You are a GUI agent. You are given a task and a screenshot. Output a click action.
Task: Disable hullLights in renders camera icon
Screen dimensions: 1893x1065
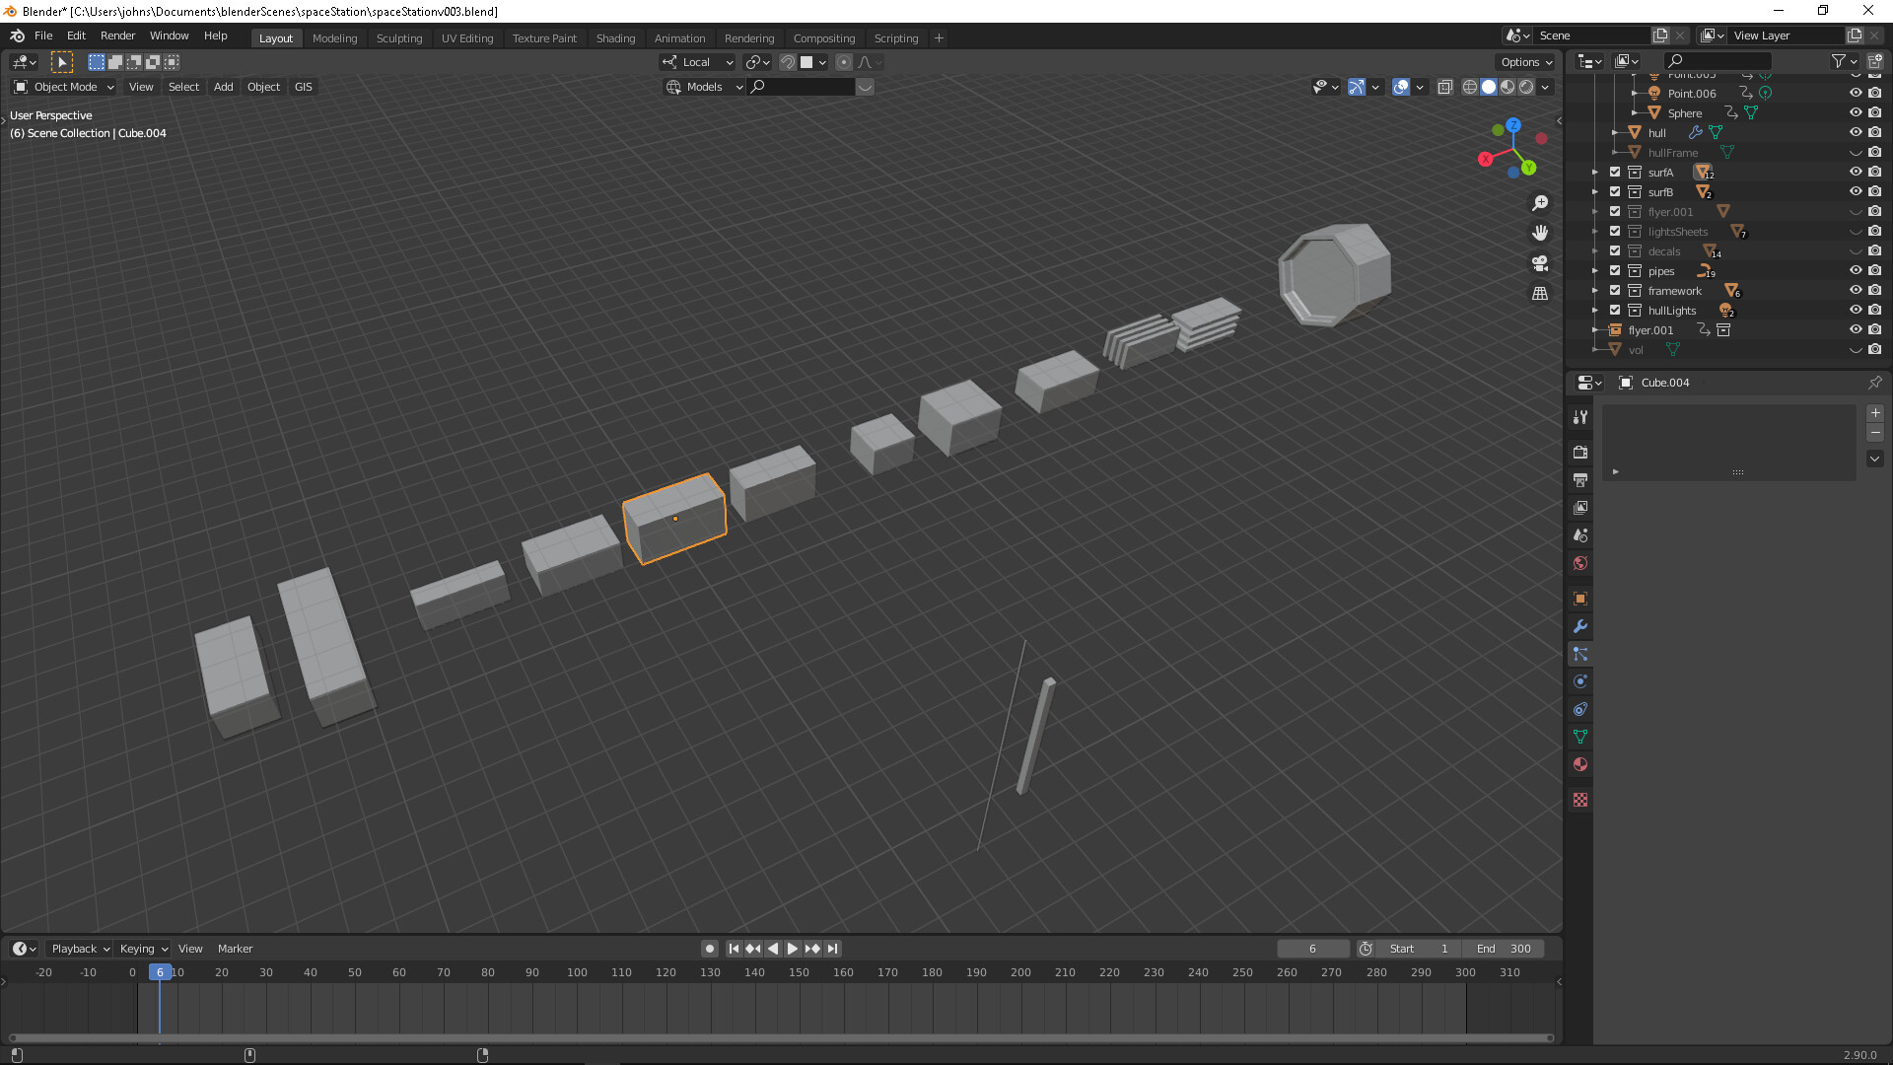[1875, 310]
